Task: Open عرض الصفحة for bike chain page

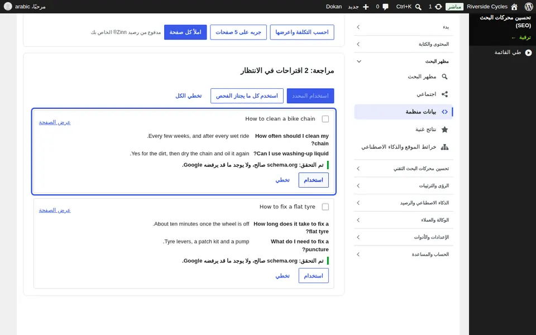Action: click(x=55, y=122)
